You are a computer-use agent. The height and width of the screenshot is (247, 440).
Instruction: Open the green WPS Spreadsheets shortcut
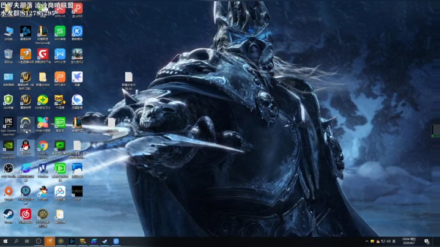point(60,33)
